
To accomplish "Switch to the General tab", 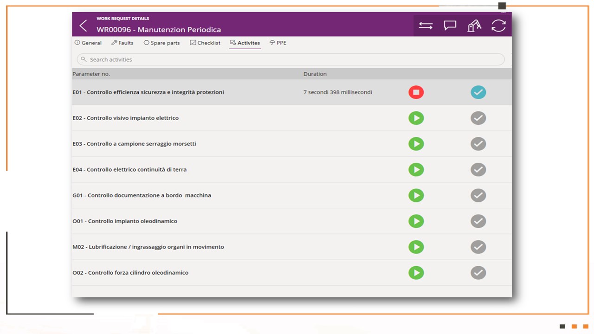I will [88, 43].
